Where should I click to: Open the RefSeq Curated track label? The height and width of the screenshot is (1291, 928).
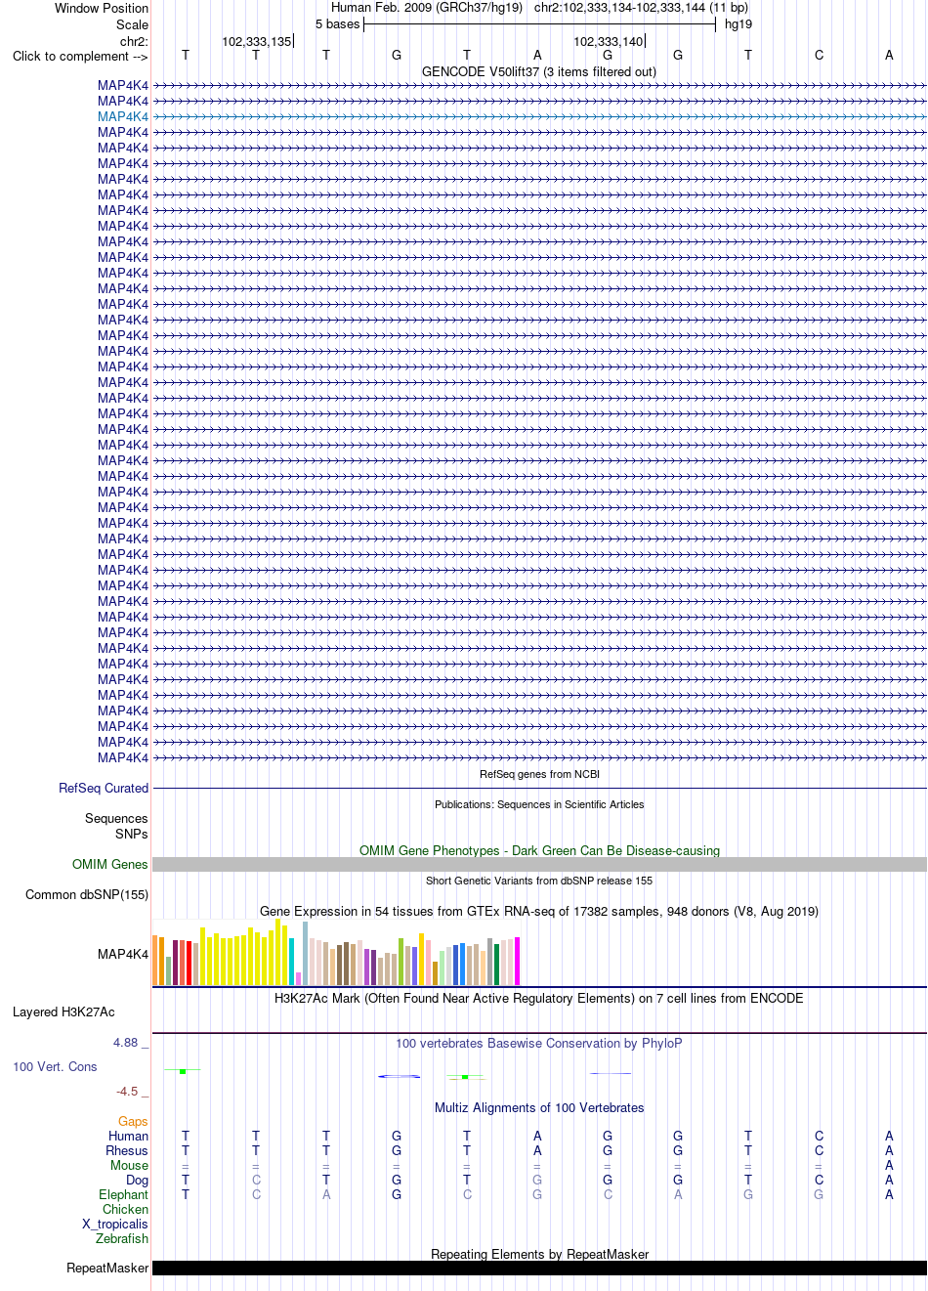(104, 788)
